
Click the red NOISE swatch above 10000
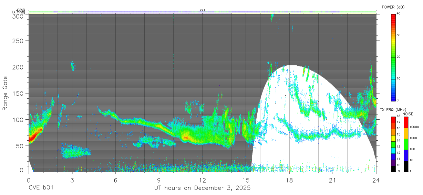[406, 122]
